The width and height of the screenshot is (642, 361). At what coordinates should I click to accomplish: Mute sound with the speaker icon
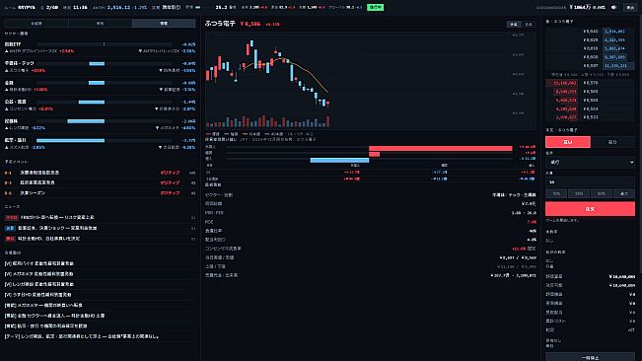613,7
